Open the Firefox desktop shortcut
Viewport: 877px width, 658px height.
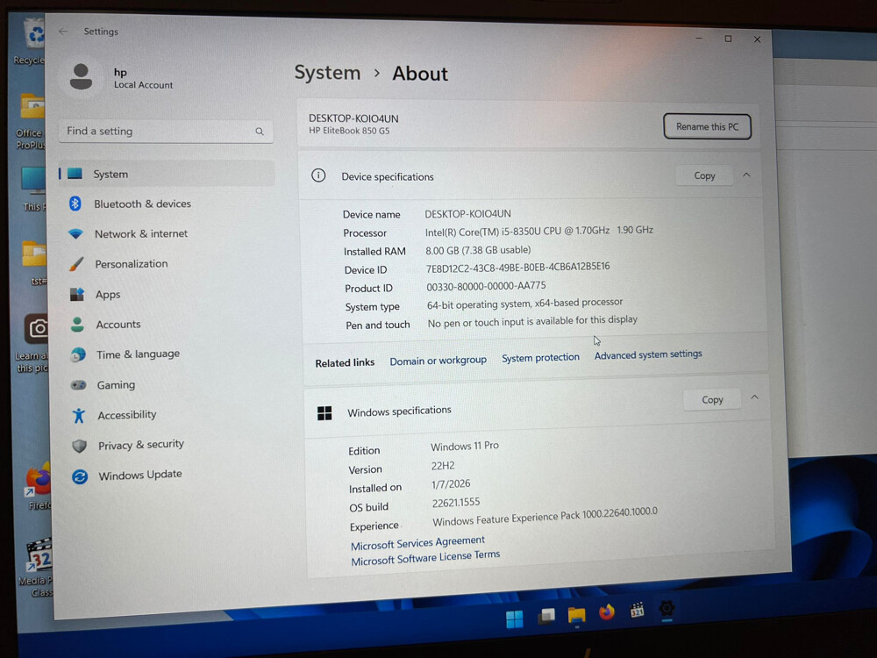tap(39, 486)
